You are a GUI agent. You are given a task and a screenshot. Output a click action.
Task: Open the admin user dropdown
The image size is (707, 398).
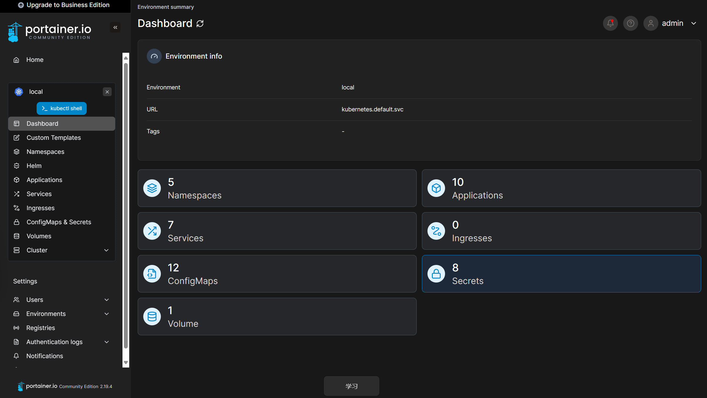[694, 23]
